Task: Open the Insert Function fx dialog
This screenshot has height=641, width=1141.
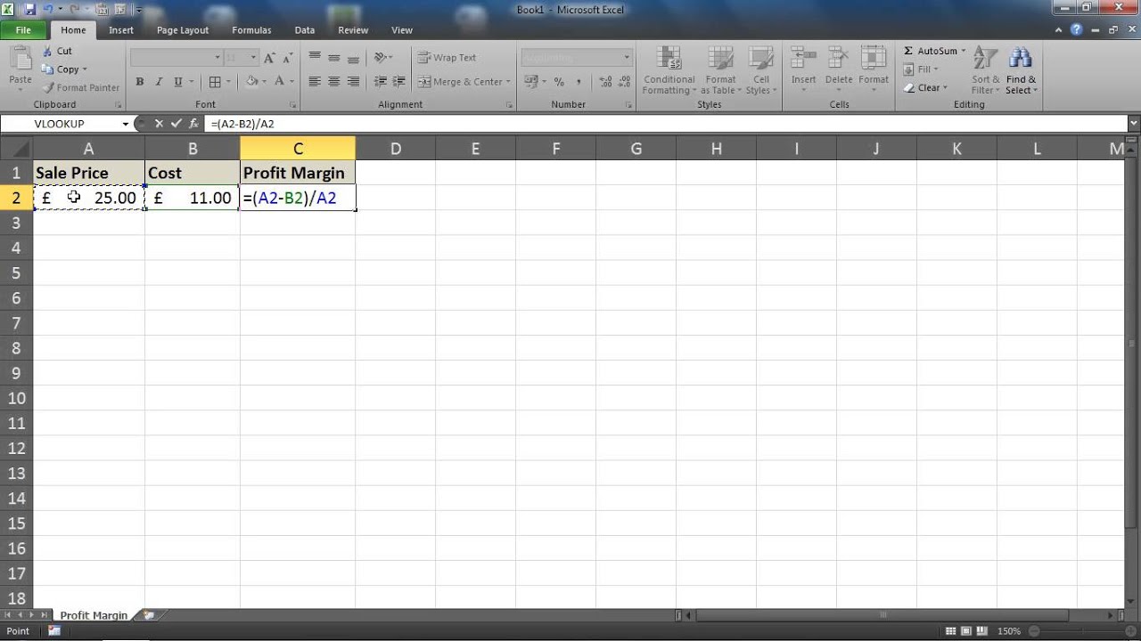Action: coord(193,124)
